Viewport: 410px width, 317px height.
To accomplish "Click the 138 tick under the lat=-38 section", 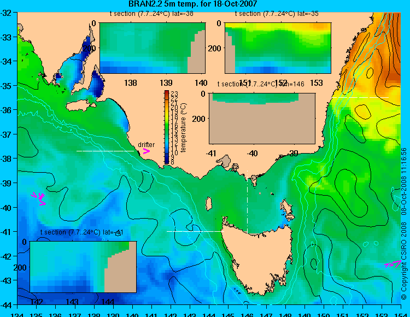I will point(130,83).
